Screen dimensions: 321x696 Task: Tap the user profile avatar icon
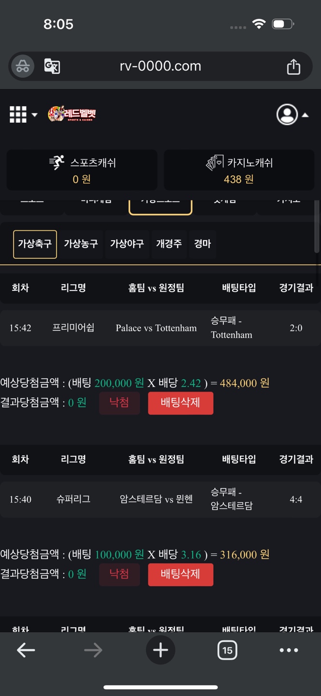pos(287,115)
